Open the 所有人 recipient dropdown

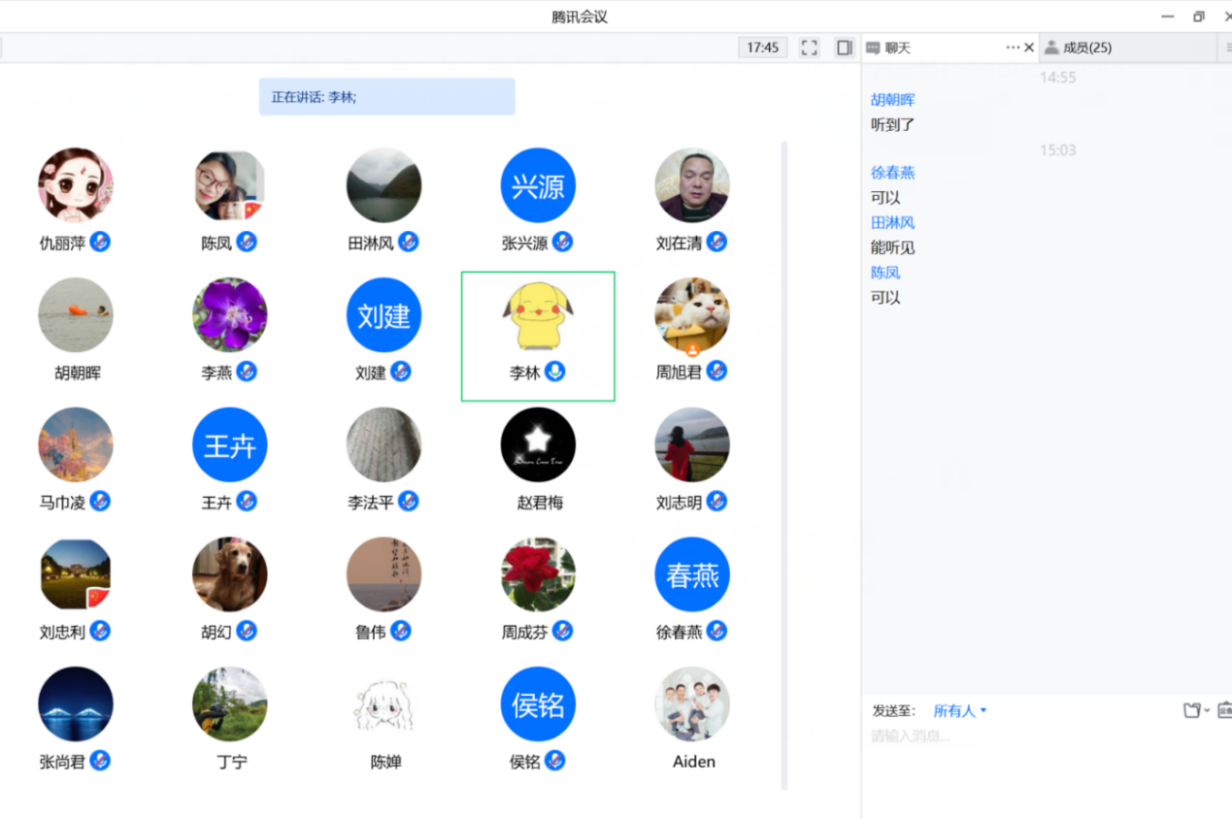point(959,711)
